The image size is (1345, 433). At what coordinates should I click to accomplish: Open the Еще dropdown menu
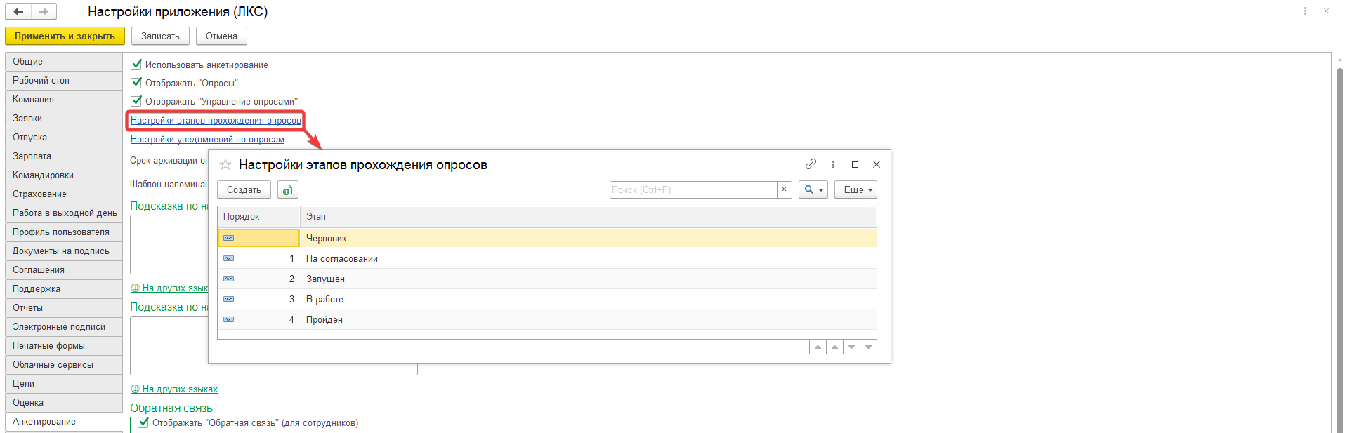tap(855, 190)
